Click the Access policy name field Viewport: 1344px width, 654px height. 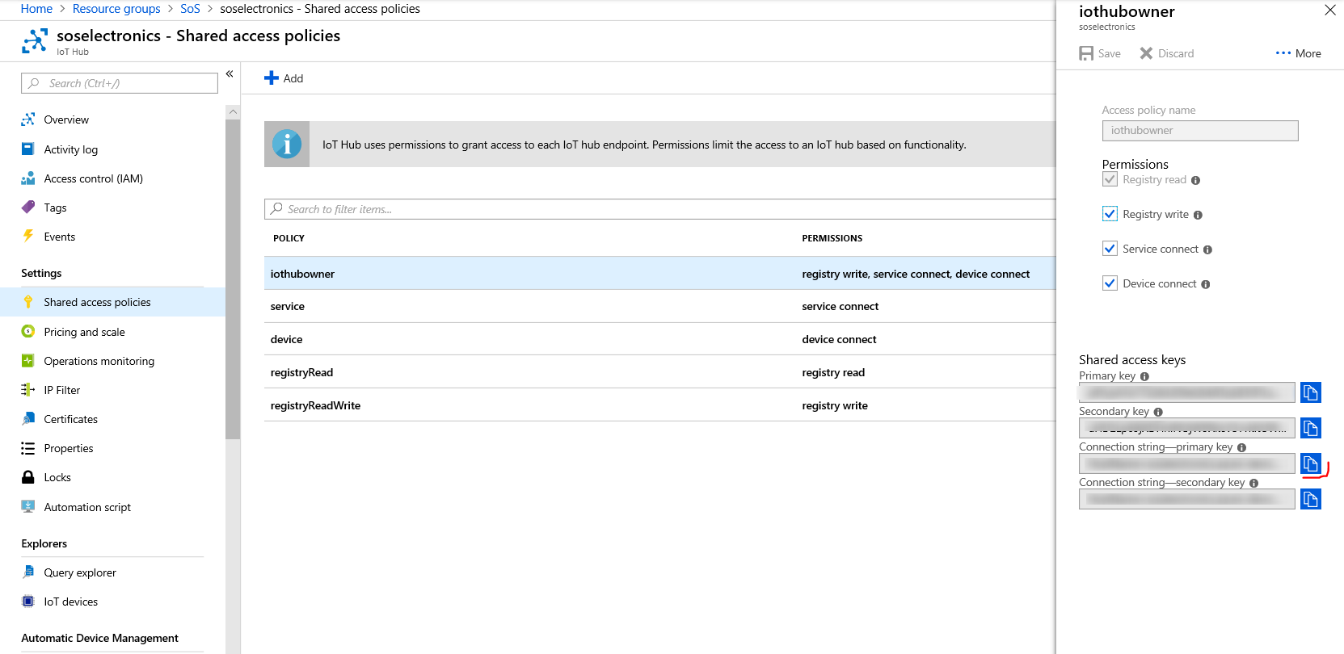point(1200,131)
